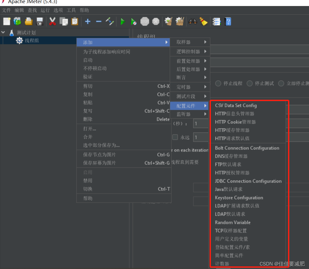Click 禁用 context menu entry
Viewport: 309px width, 269px height.
pyautogui.click(x=124, y=181)
